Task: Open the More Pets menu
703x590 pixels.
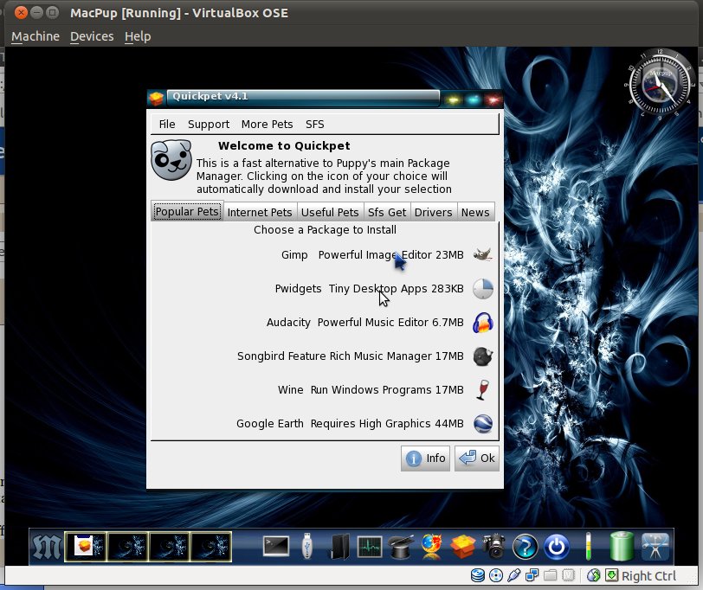Action: click(x=268, y=124)
